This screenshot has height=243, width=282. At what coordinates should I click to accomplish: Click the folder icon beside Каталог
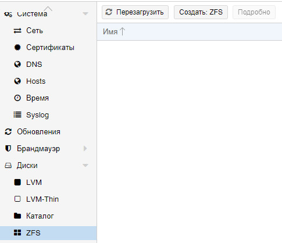[17, 216]
